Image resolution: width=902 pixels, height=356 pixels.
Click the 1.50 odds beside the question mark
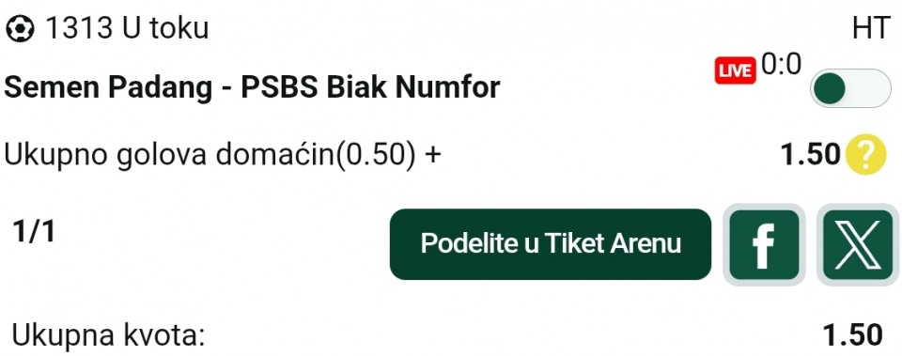[811, 154]
